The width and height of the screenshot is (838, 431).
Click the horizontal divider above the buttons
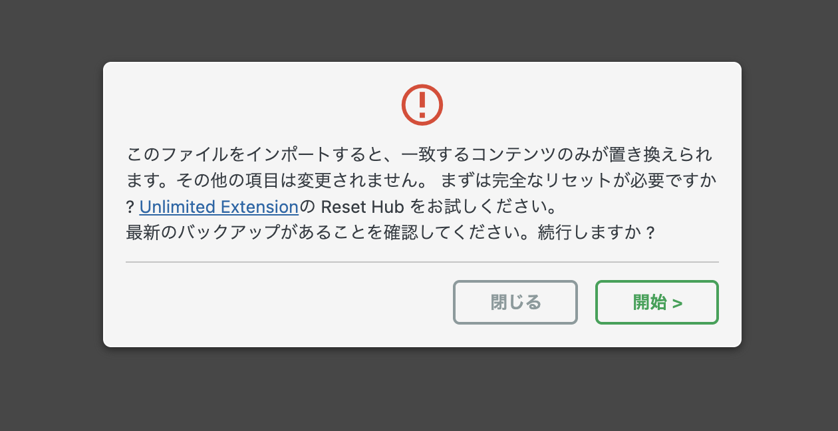point(422,262)
